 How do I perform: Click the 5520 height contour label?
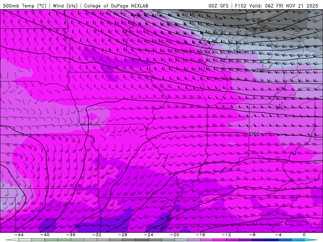238,51
